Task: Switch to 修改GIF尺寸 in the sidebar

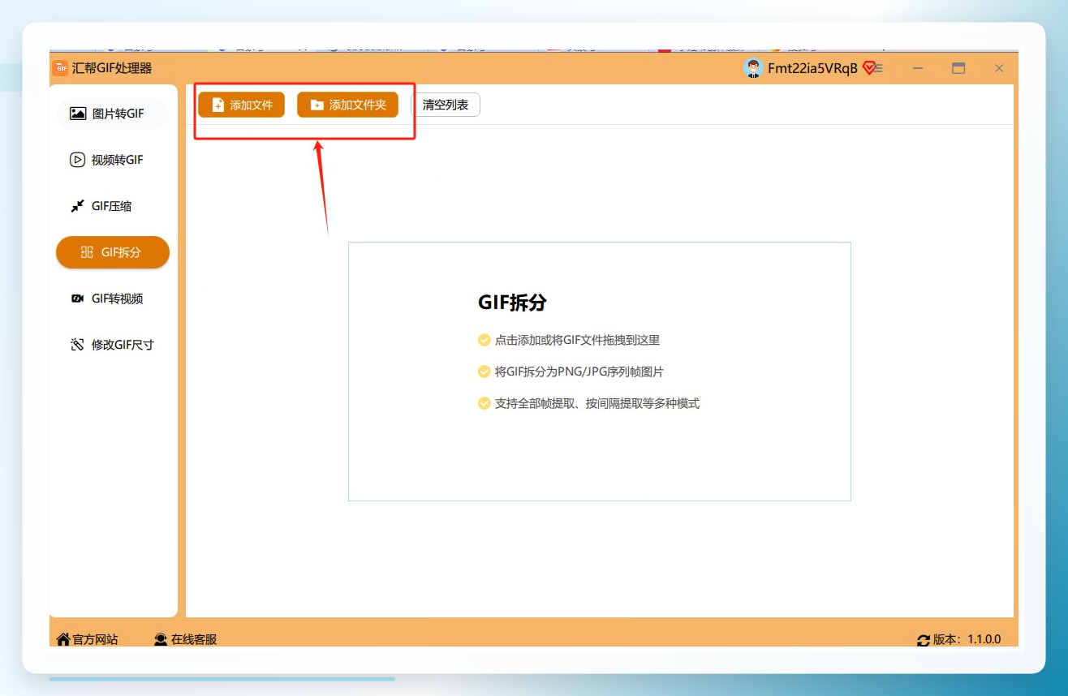Action: pyautogui.click(x=113, y=345)
